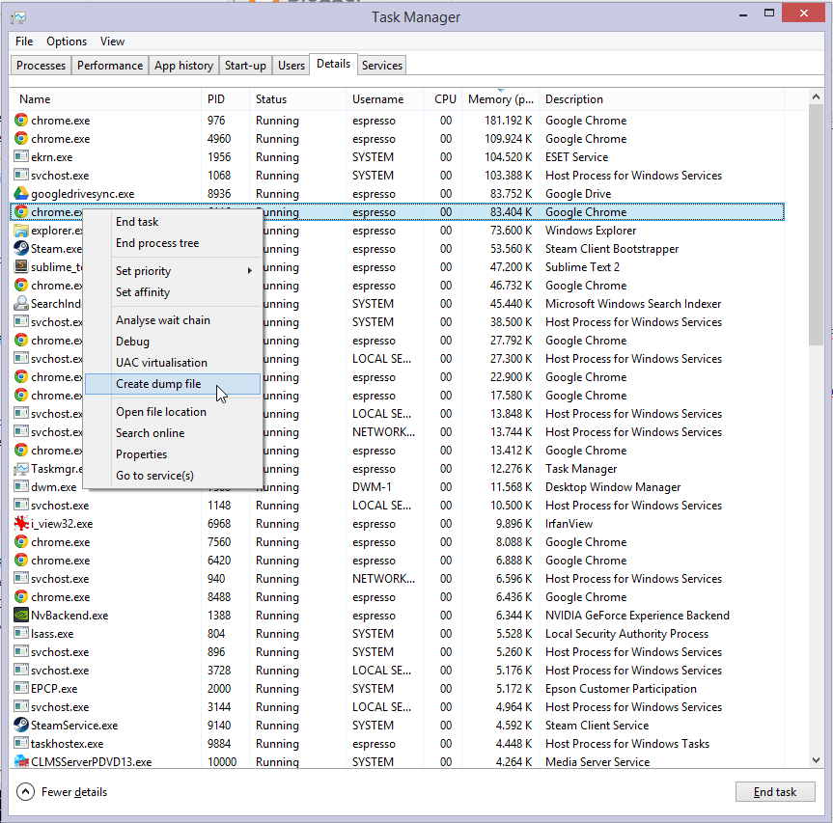Click the CLMSServerPDVD13.exe process icon
833x823 pixels.
21,762
